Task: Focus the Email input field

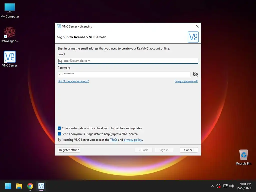Action: (x=128, y=61)
